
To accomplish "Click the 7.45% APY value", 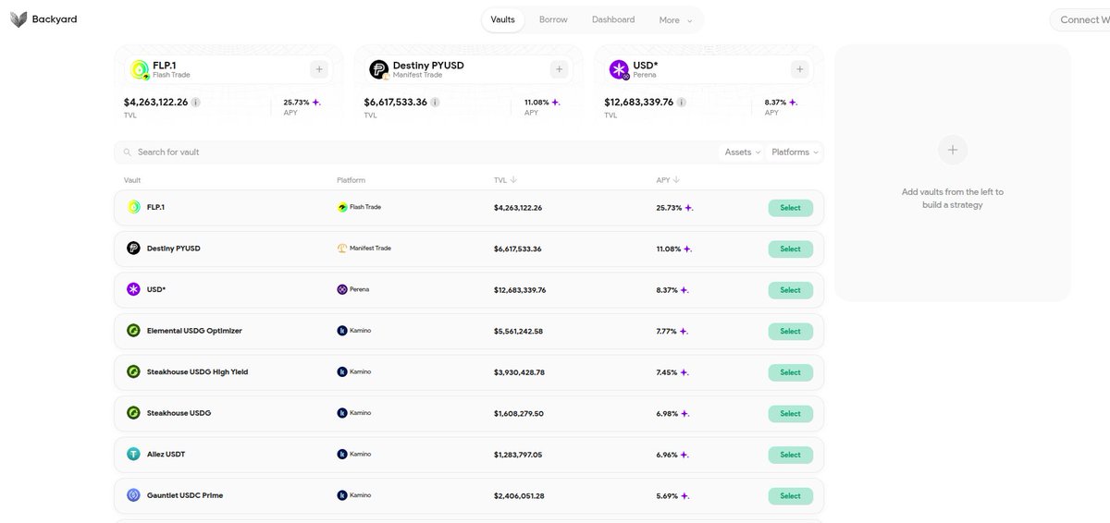I will pos(668,372).
